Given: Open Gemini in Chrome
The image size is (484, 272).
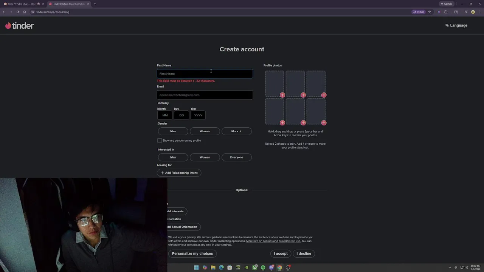Looking at the screenshot, I should (x=447, y=4).
